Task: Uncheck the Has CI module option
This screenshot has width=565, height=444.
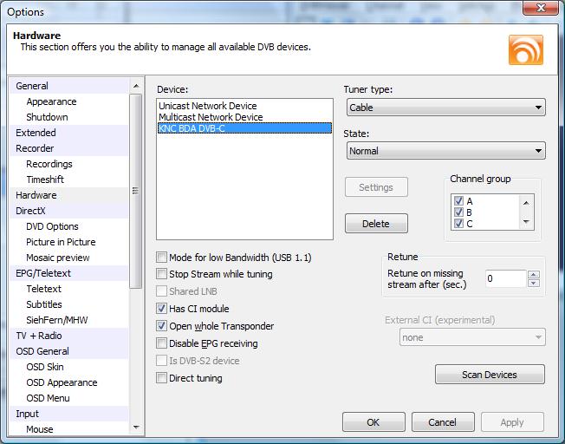Action: (162, 309)
